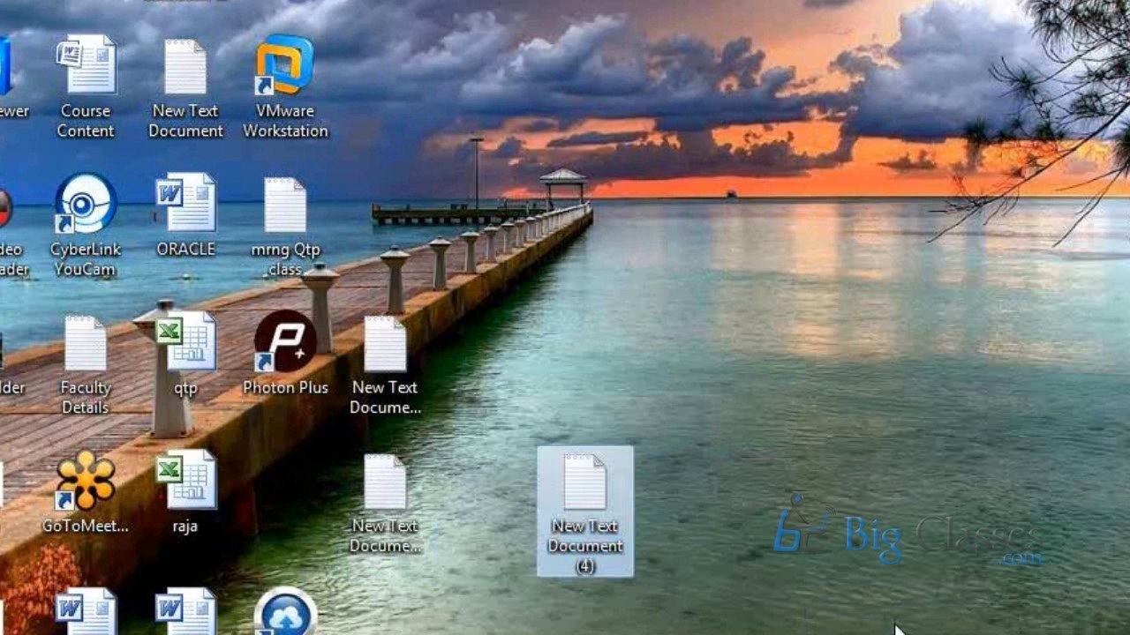
Task: Select the ORACLE Word document
Action: coord(185,205)
